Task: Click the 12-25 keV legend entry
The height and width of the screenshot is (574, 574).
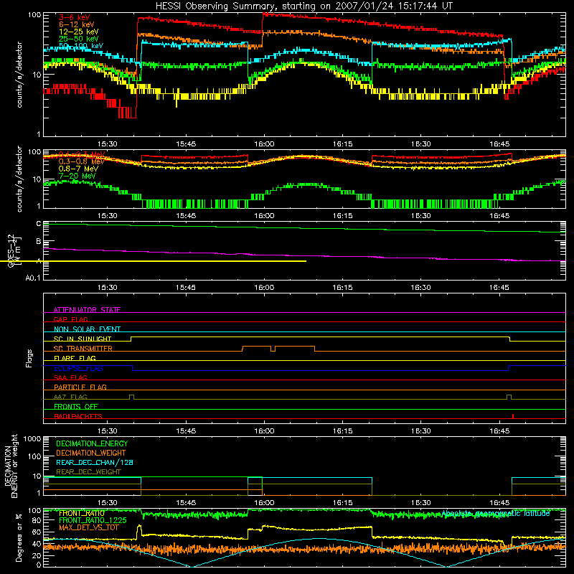Action: pyautogui.click(x=79, y=32)
